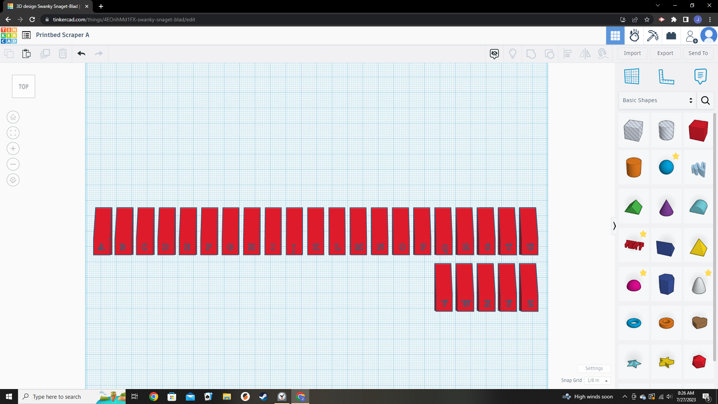Edit the design name Printbed Scraper A
This screenshot has width=718, height=404.
pos(62,35)
